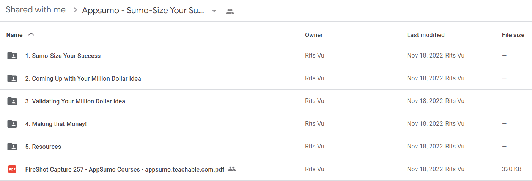Click the shared folder icon for Sumo-Size Your Success
This screenshot has height=181, width=532.
12,56
